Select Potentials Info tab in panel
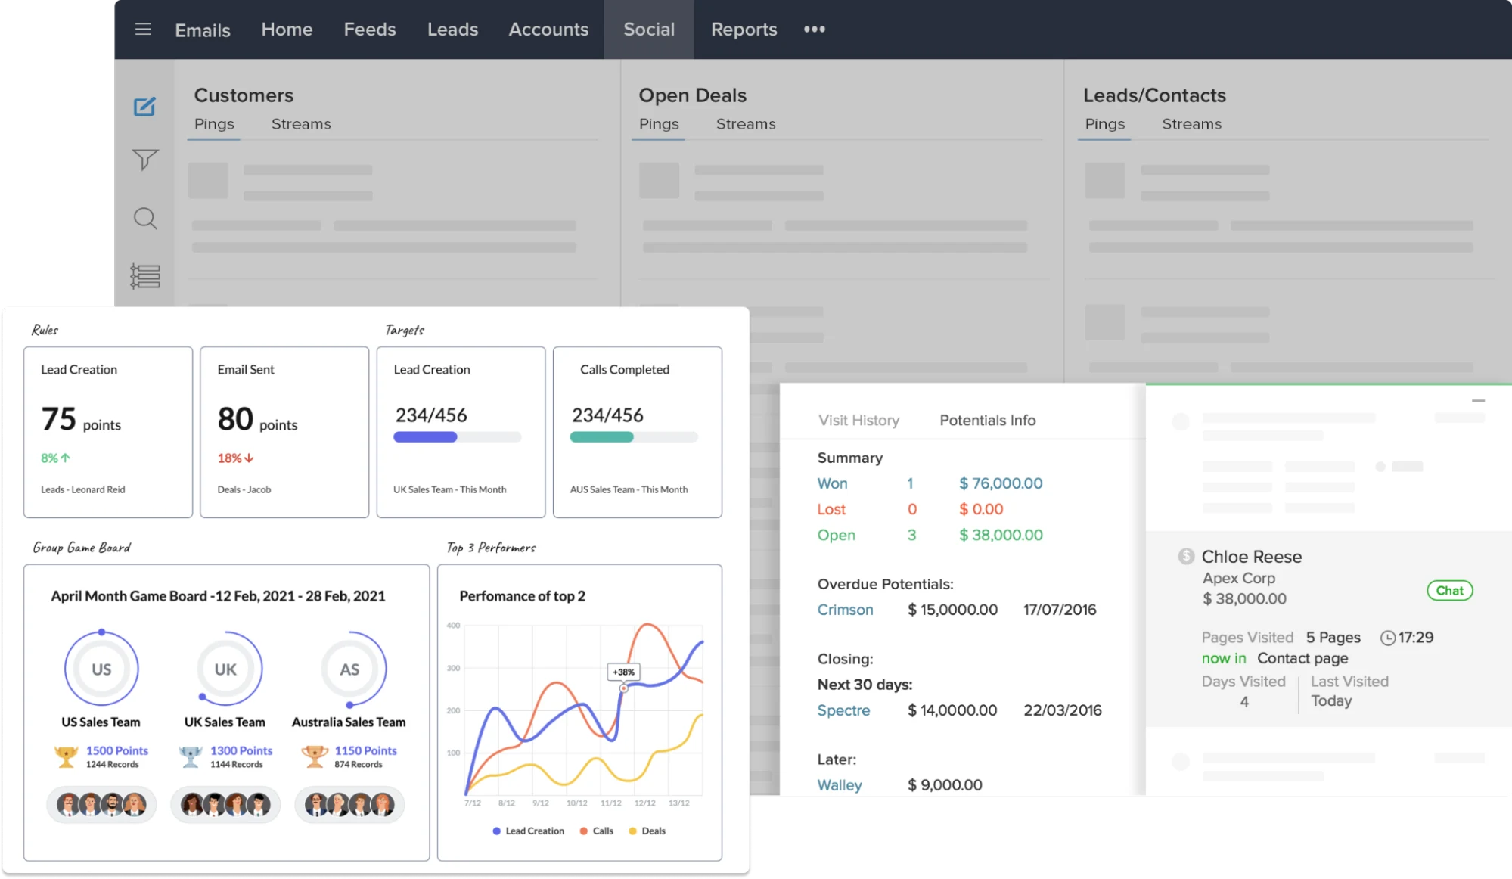 click(x=987, y=420)
